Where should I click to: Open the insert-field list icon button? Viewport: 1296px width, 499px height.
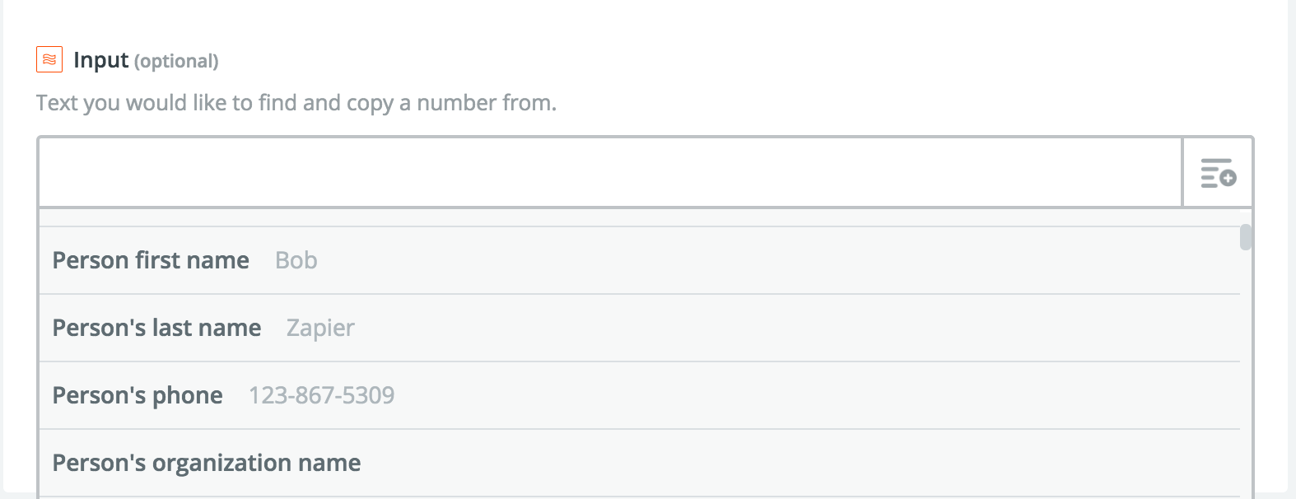pyautogui.click(x=1218, y=173)
